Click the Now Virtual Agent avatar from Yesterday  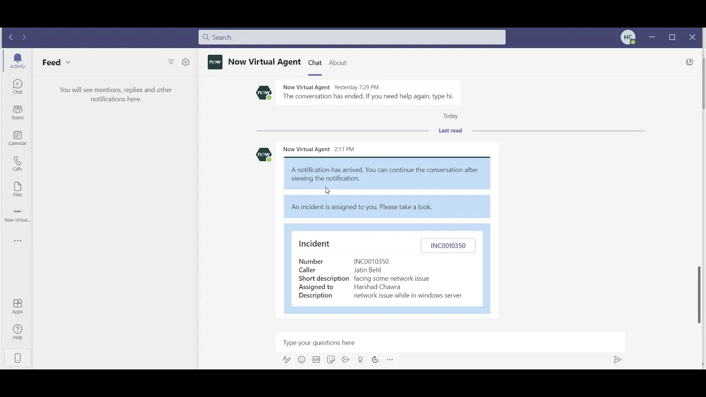click(x=264, y=93)
